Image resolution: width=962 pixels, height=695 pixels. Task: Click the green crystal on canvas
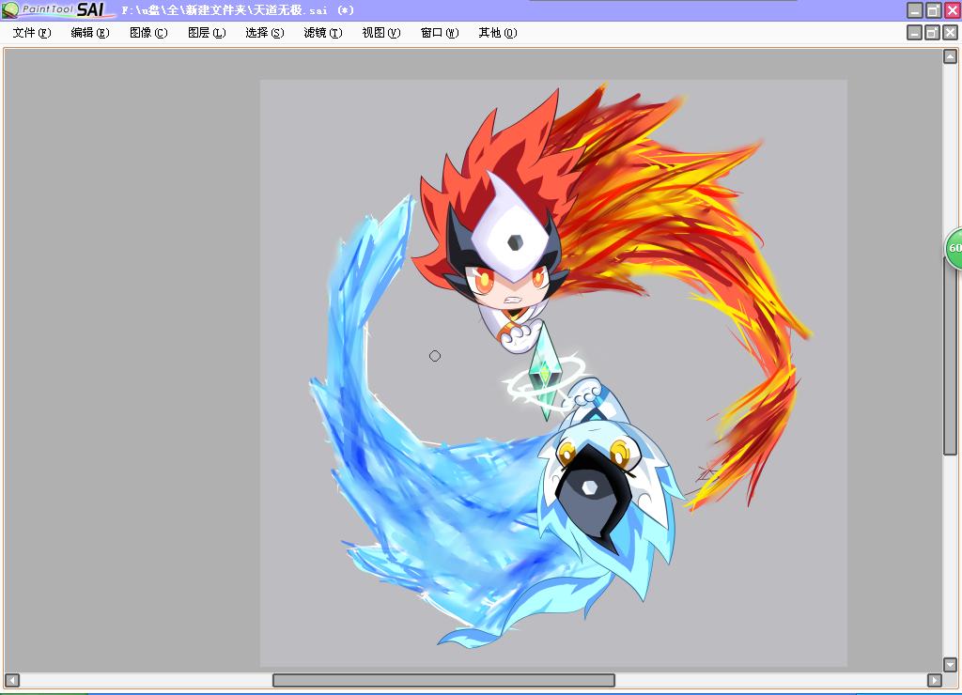pos(545,370)
